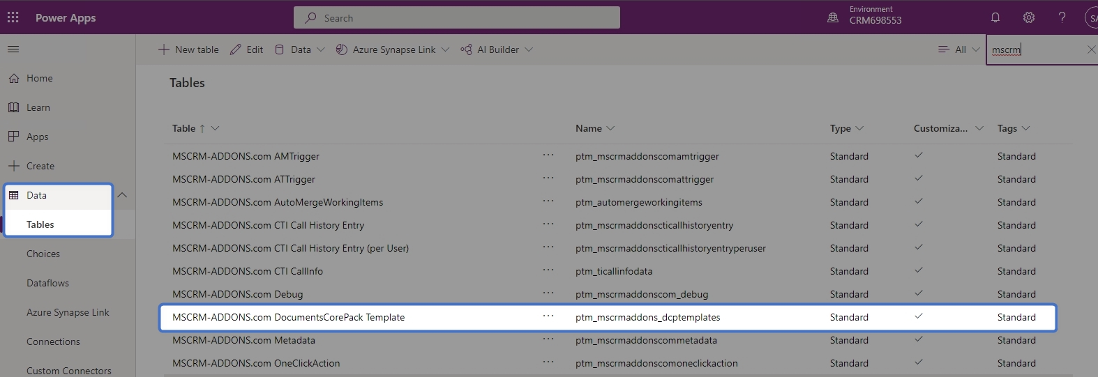Open ellipsis for CTI Call History Entry (per User)
Viewport: 1098px width, 377px height.
point(548,247)
